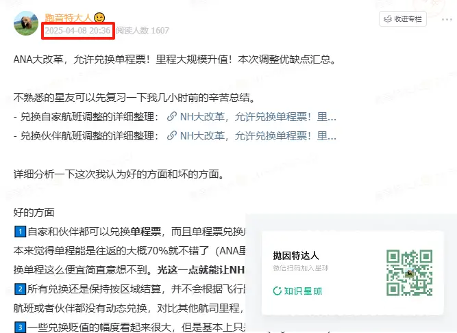457x333 pixels.
Task: Open author name 跑音特大人 profile
Action: 69,18
